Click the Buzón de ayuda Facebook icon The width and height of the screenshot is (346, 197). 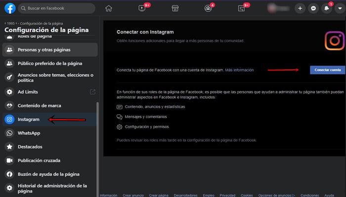(9, 174)
